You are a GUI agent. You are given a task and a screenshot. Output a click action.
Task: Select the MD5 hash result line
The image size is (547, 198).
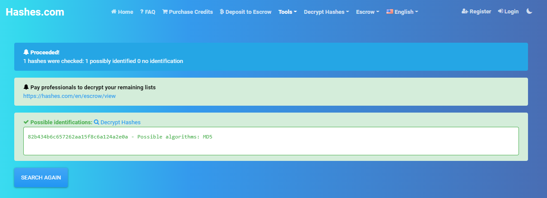tap(120, 137)
